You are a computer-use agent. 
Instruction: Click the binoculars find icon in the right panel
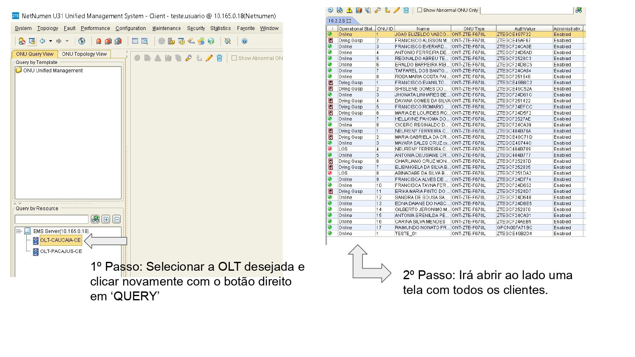tap(579, 10)
